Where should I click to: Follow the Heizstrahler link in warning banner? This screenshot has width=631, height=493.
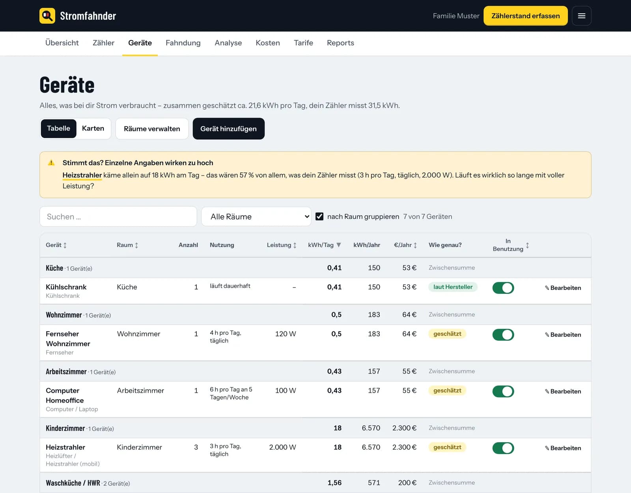coord(82,175)
